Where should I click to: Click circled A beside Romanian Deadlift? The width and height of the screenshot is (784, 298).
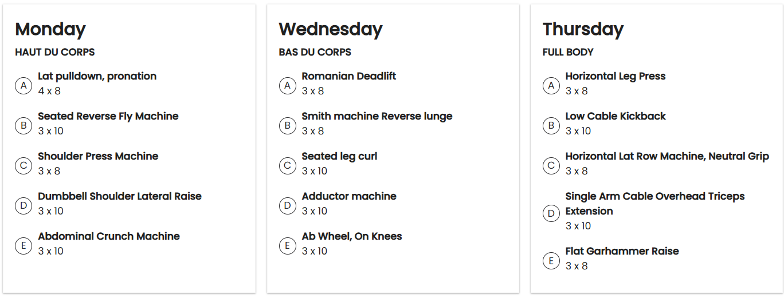(x=287, y=86)
